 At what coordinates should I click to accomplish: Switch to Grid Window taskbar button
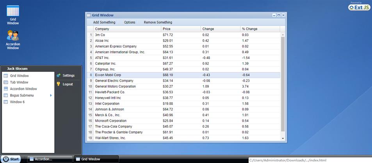click(96, 159)
